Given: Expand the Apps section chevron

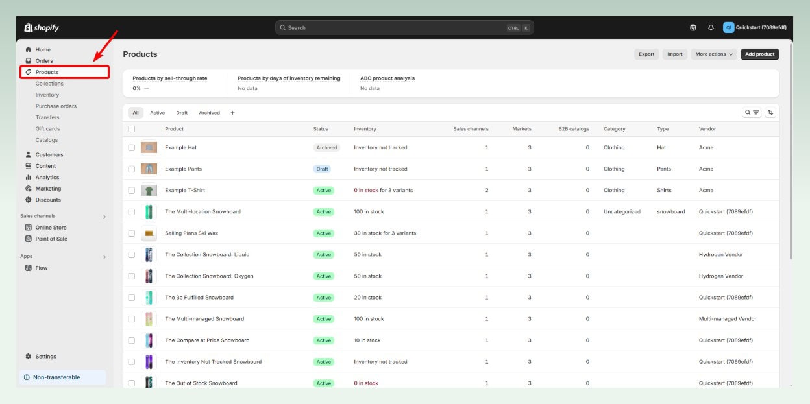Looking at the screenshot, I should 104,257.
